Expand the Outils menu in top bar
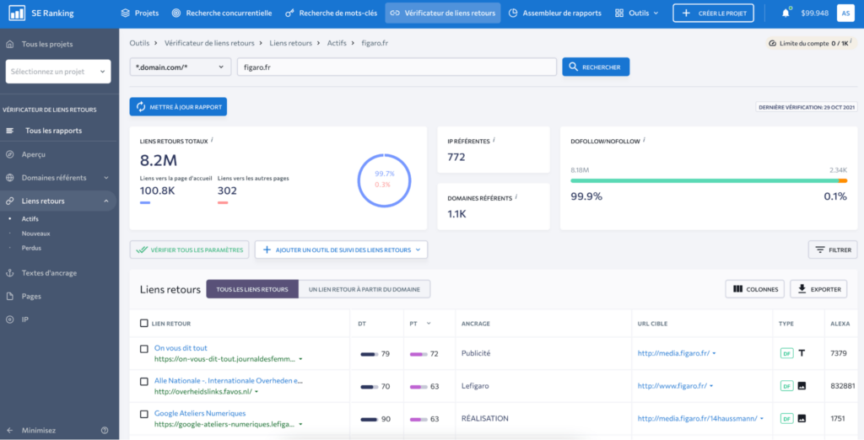 point(637,13)
